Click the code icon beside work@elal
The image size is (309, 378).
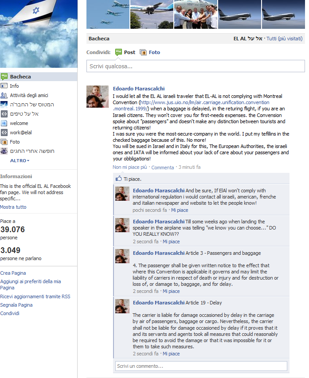(x=4, y=132)
